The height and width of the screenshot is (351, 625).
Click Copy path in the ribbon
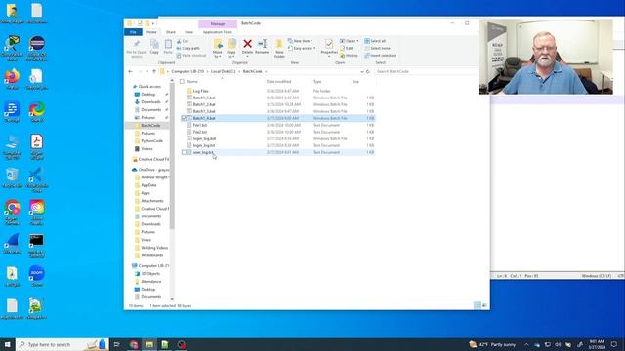tap(188, 48)
